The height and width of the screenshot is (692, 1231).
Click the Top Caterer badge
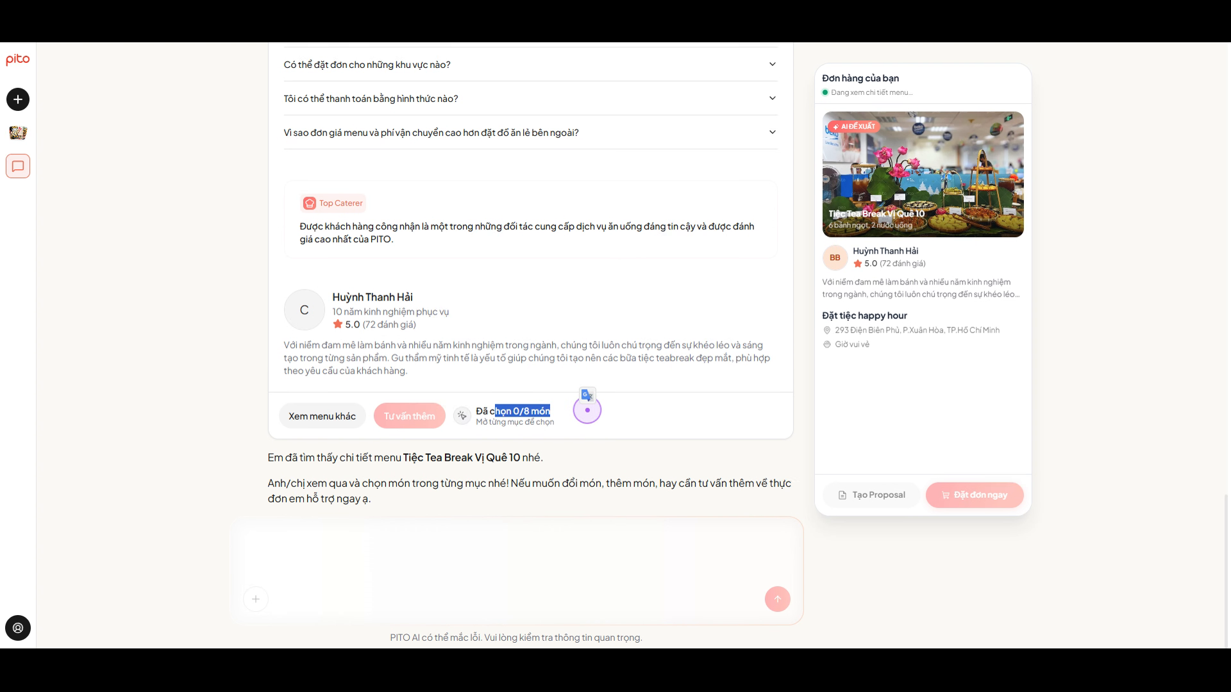pyautogui.click(x=333, y=203)
